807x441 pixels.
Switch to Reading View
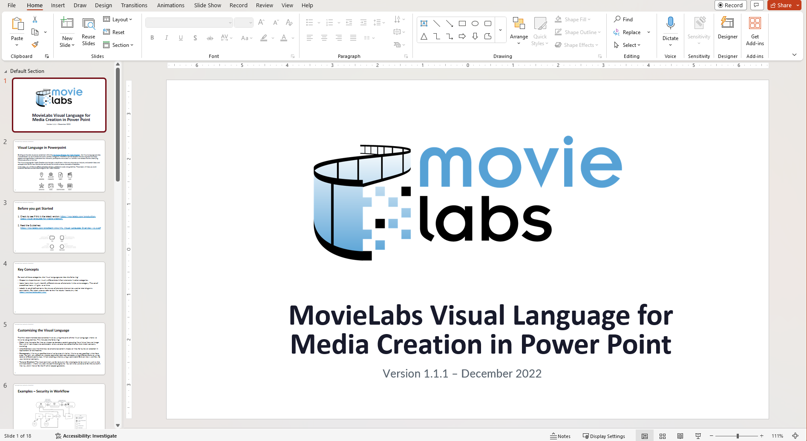tap(680, 436)
